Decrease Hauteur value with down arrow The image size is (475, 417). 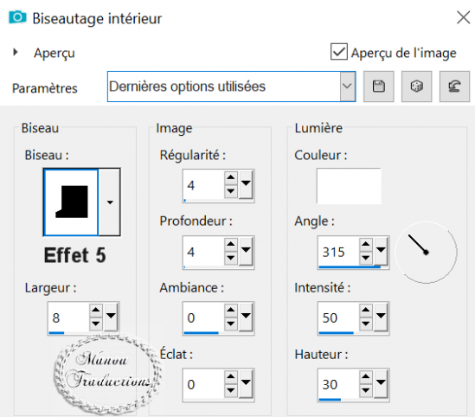366,390
